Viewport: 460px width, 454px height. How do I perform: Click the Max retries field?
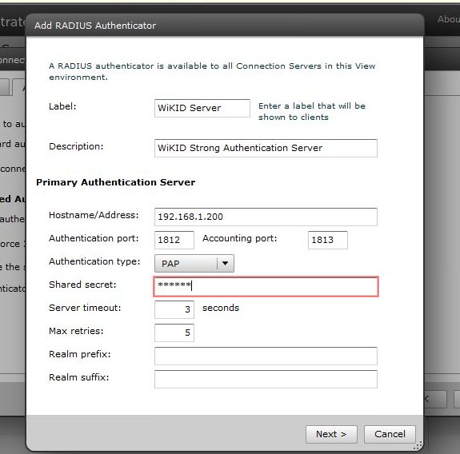click(x=174, y=333)
